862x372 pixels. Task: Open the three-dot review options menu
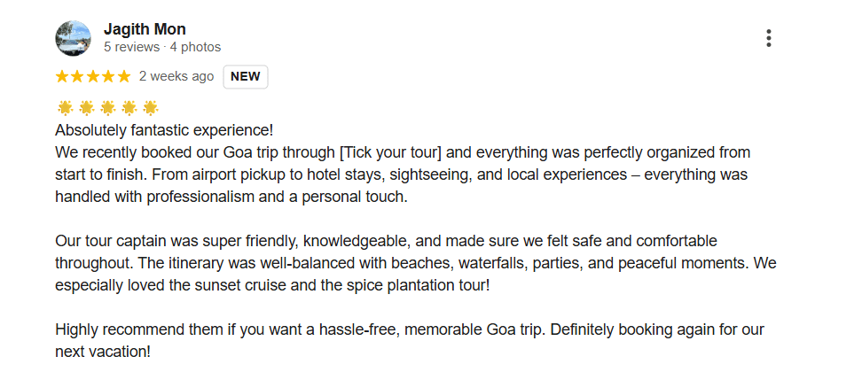point(768,38)
